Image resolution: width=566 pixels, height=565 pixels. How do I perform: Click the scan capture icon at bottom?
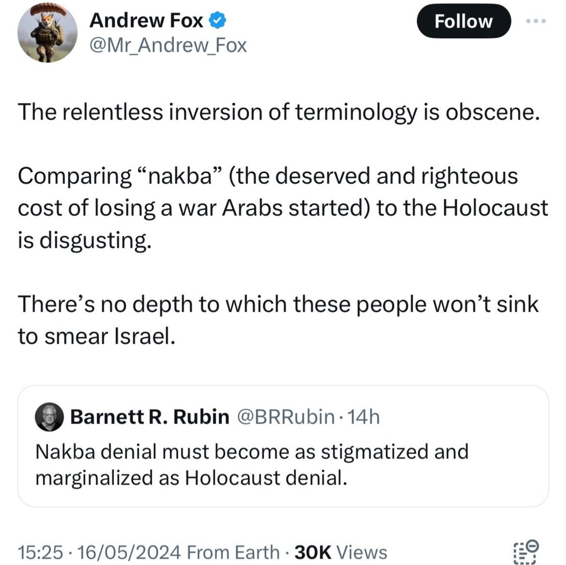[x=526, y=552]
